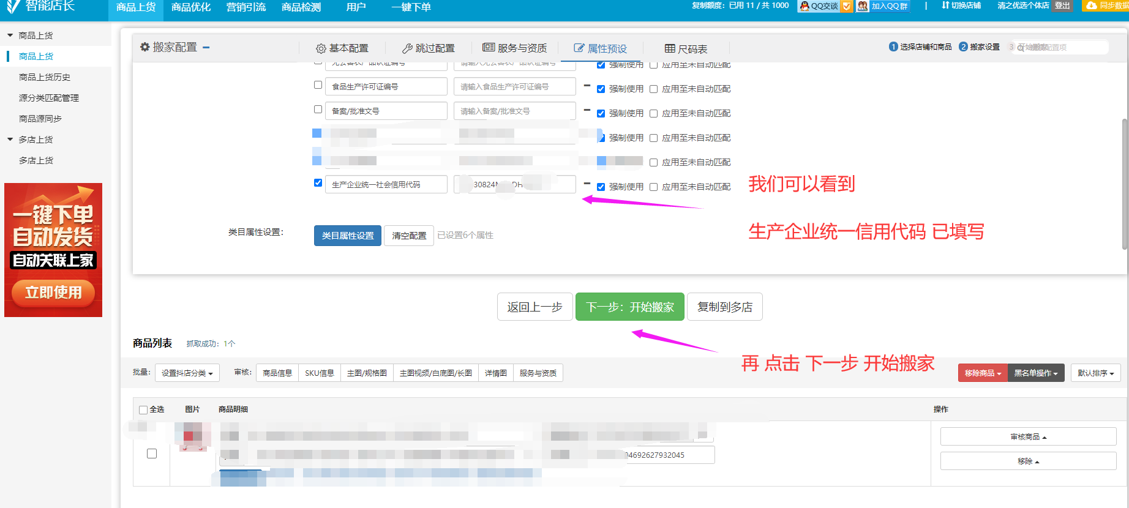1129x508 pixels.
Task: Open the 默认排序 sort dropdown
Action: (x=1095, y=373)
